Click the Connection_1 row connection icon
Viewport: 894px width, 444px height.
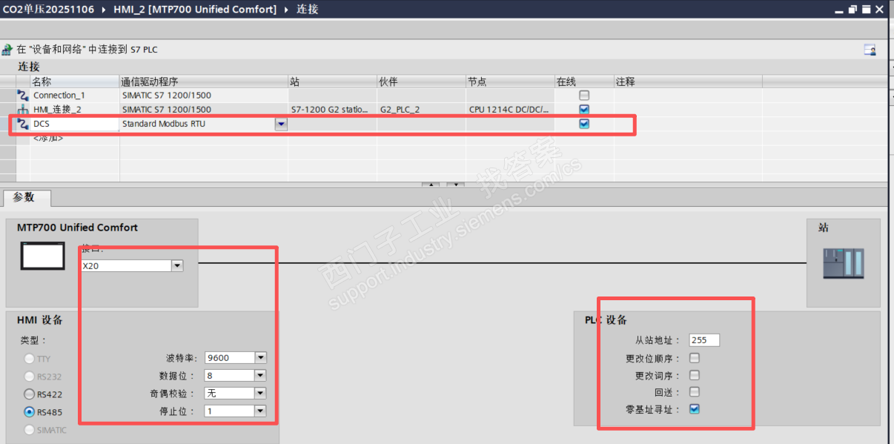22,95
